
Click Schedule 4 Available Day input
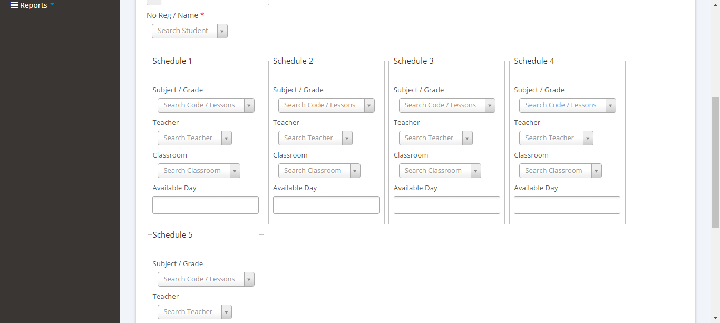click(x=567, y=205)
